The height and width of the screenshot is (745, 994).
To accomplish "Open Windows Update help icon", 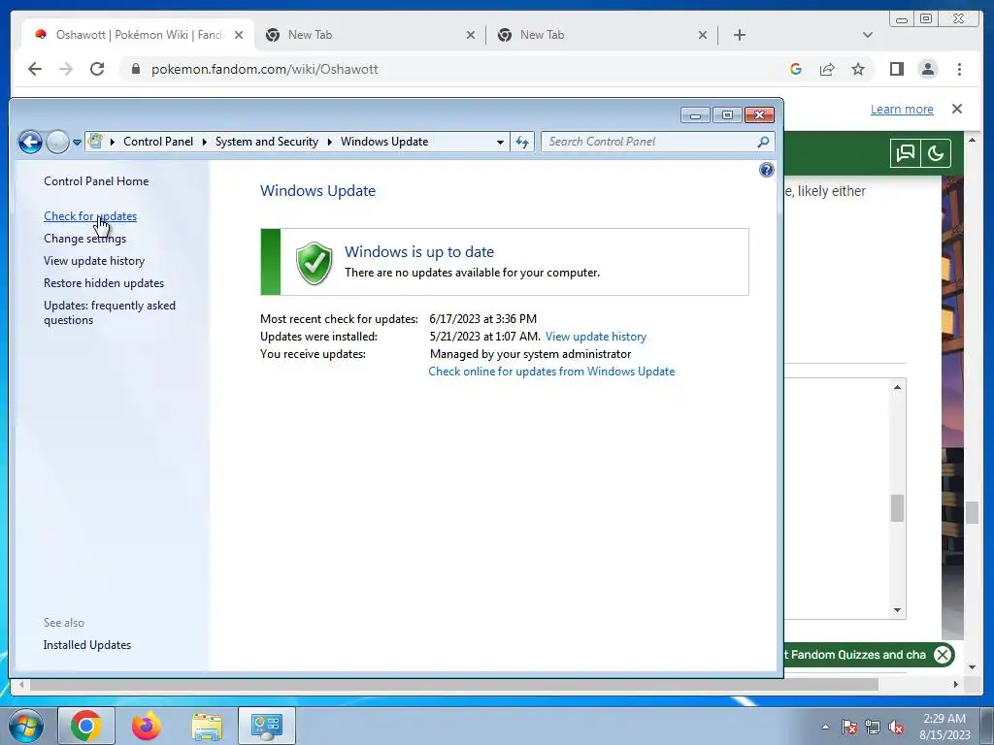I will 767,170.
